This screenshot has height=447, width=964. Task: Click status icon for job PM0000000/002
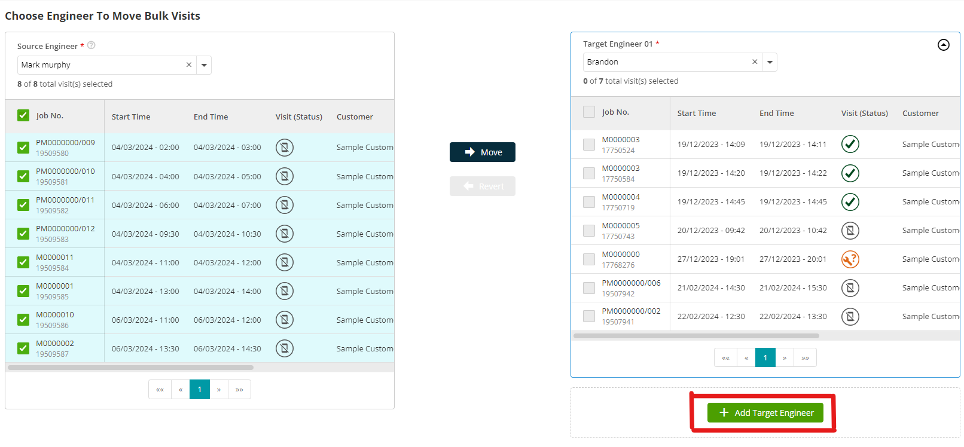[x=850, y=316]
